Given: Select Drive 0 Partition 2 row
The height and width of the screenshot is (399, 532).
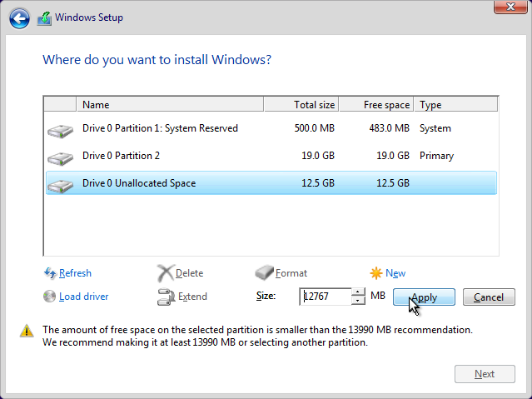Looking at the screenshot, I should tap(271, 156).
